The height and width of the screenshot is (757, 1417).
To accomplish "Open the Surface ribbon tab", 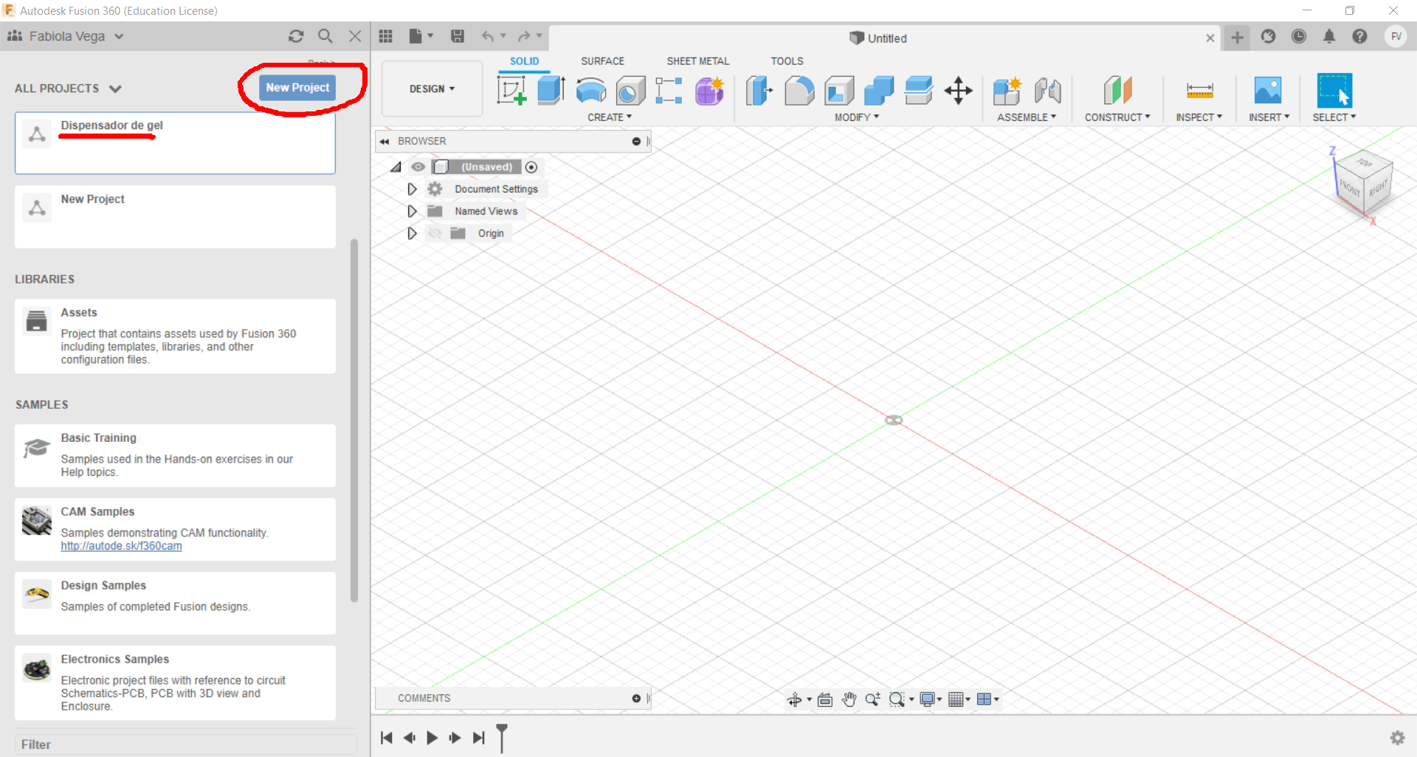I will [602, 61].
